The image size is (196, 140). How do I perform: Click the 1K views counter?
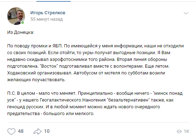coord(186,131)
